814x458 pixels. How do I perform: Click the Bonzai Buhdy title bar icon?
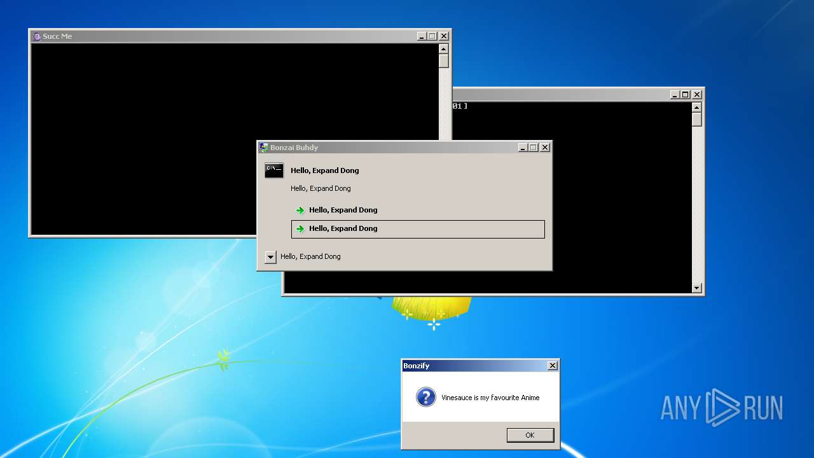[264, 148]
